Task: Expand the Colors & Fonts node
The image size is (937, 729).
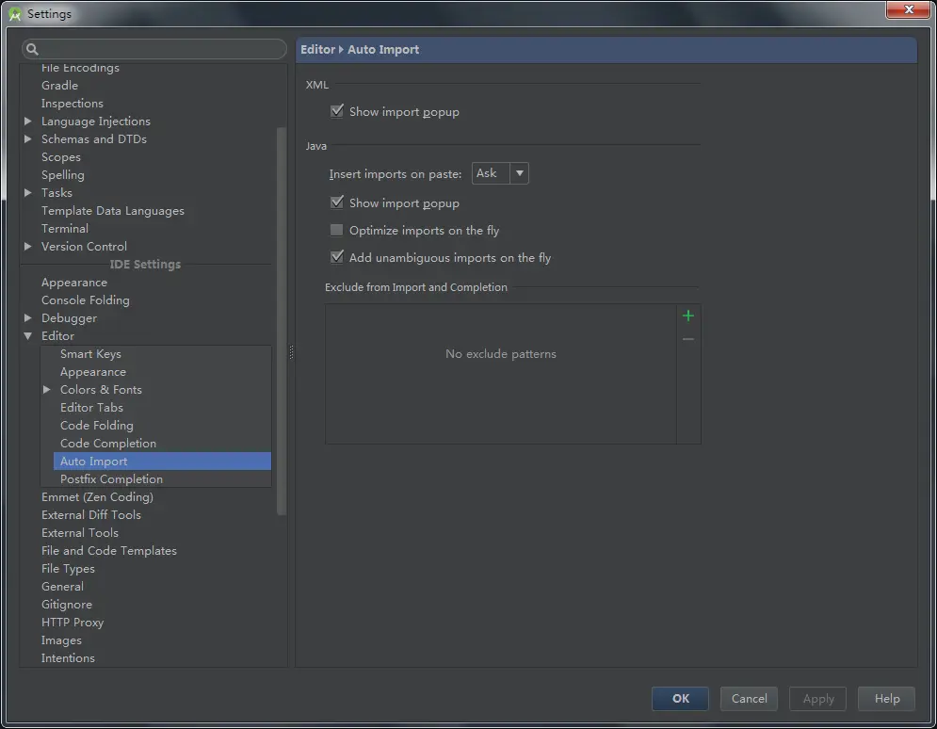Action: click(x=46, y=390)
